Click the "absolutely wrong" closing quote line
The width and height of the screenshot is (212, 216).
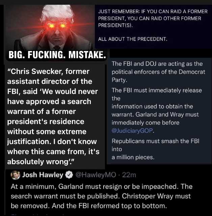point(41,162)
